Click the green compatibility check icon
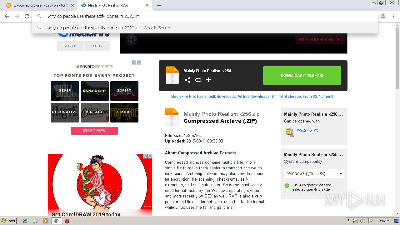This screenshot has height=225, width=400. (x=287, y=186)
